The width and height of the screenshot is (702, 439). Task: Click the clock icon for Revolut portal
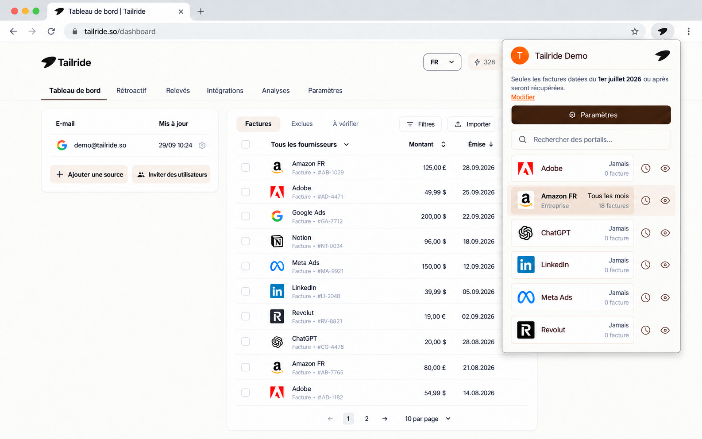pyautogui.click(x=646, y=330)
